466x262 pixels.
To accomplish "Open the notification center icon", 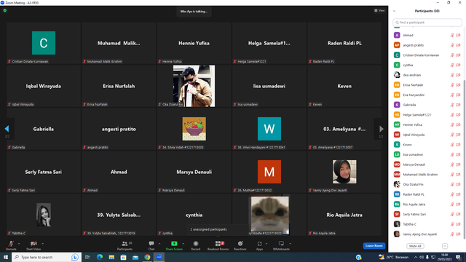I will coord(459,257).
